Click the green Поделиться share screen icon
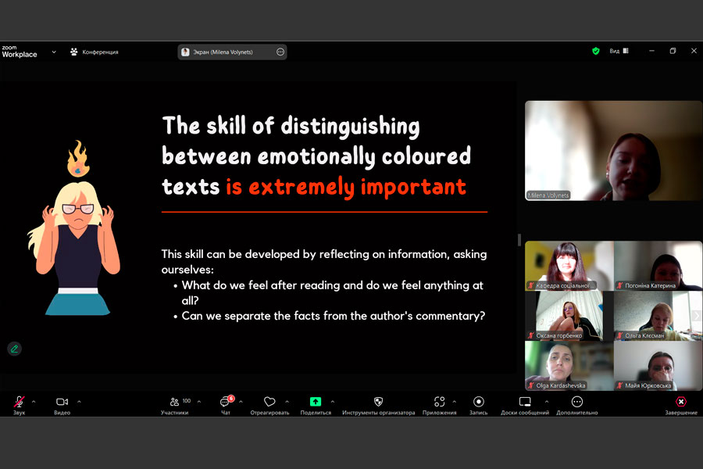Image resolution: width=703 pixels, height=469 pixels. pyautogui.click(x=316, y=402)
